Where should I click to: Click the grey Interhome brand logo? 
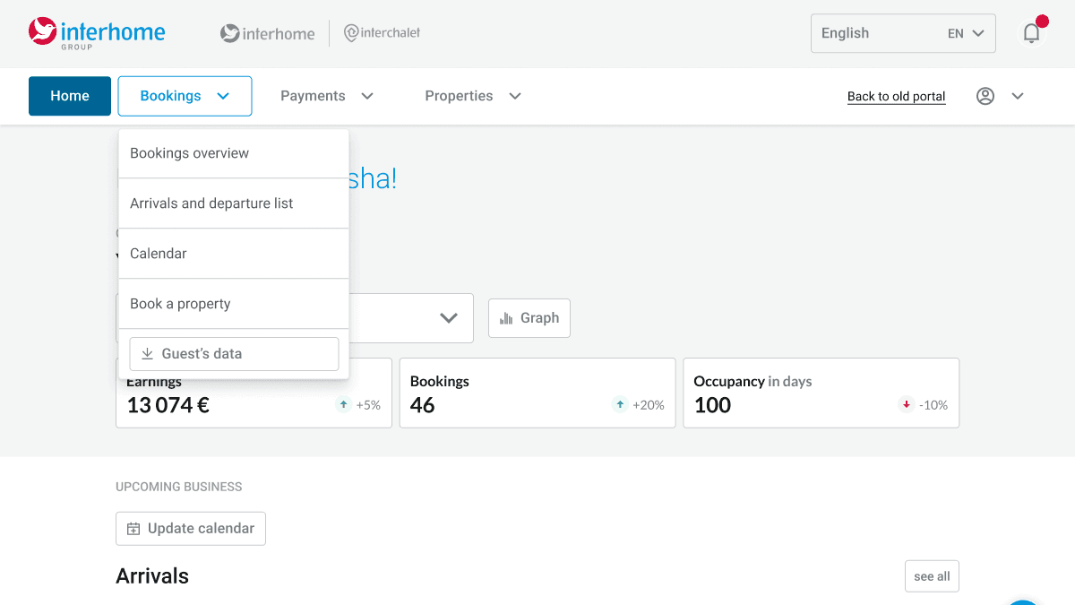click(x=268, y=34)
